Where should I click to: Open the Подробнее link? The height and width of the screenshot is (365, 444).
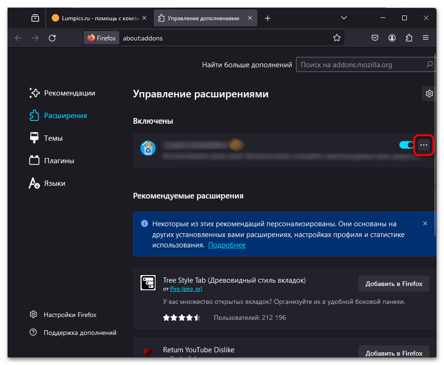[227, 245]
